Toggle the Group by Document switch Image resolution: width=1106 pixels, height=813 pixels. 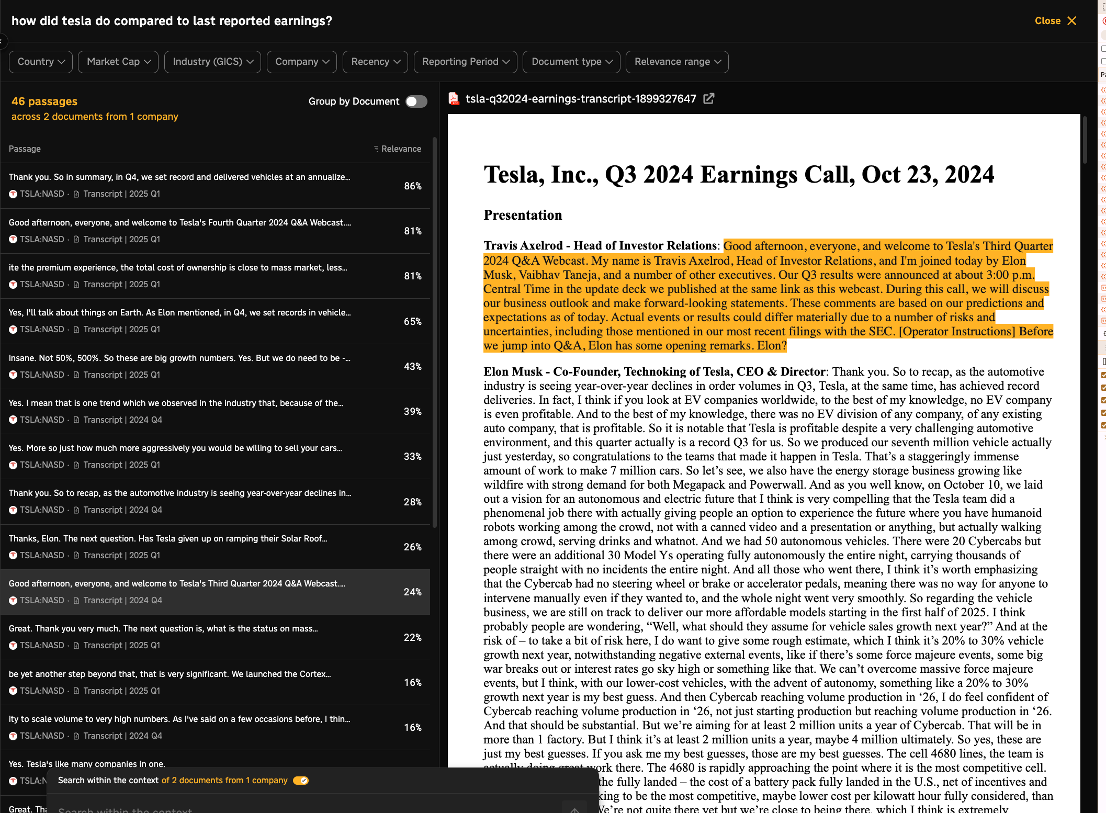pos(416,101)
